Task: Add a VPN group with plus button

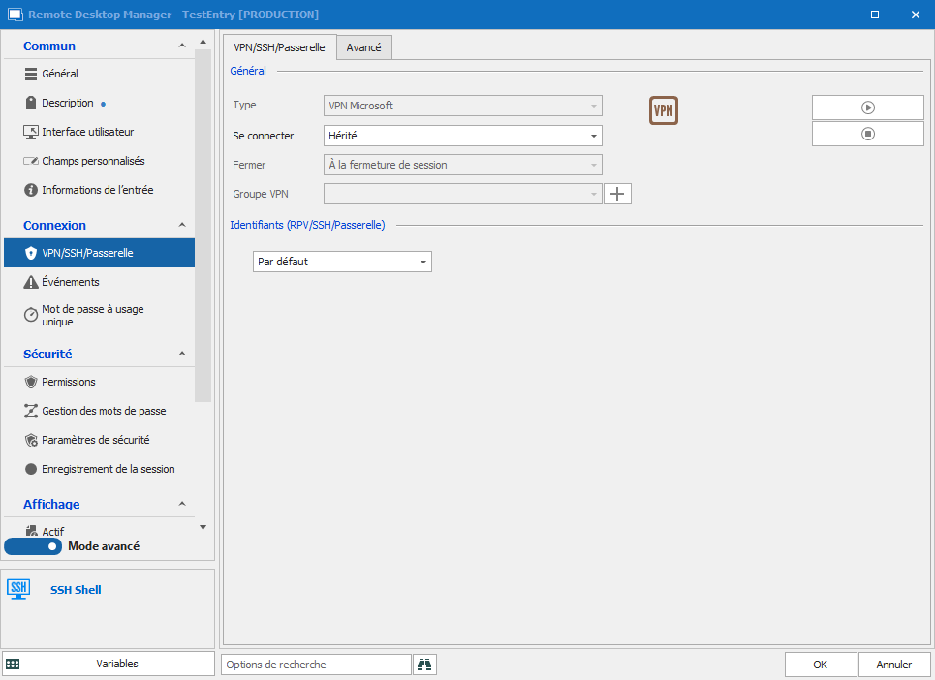Action: point(617,194)
